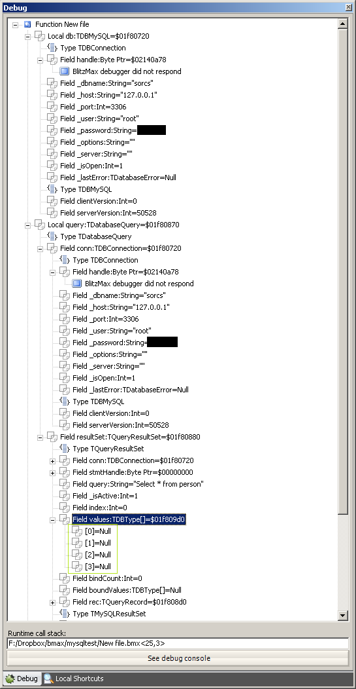The image size is (356, 689).
Task: Select Field _isActive:Int=1 row
Action: click(105, 496)
